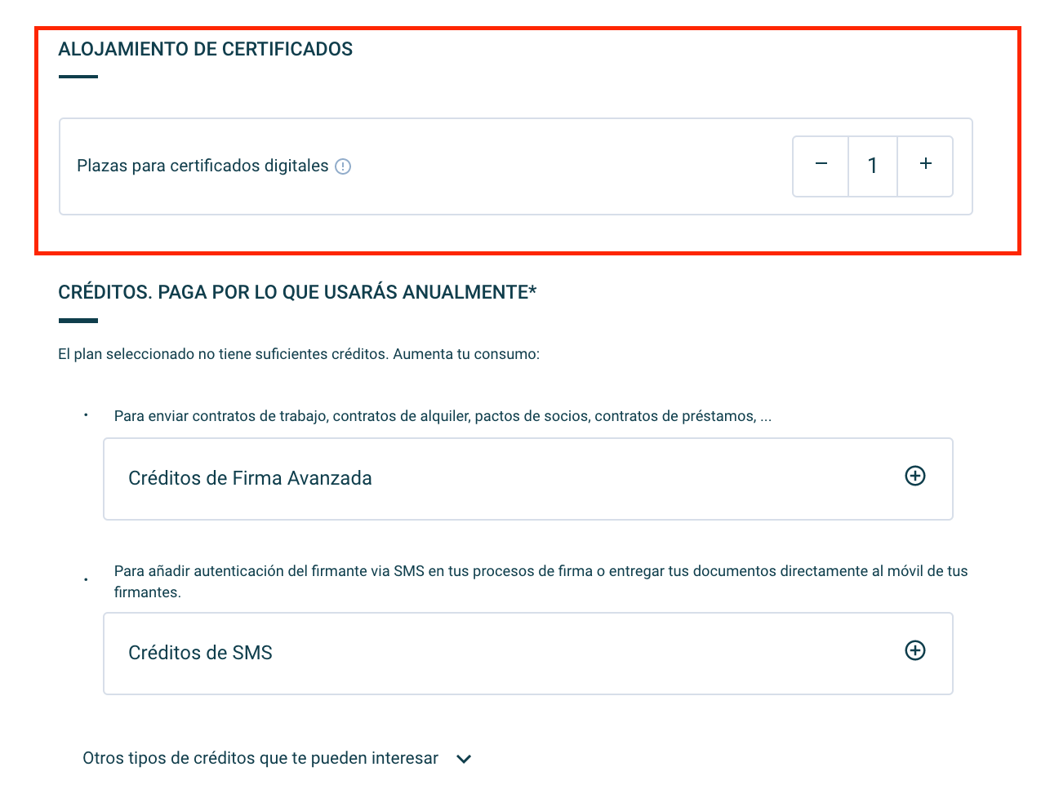Click the bullet before the SMS authentication description
This screenshot has width=1050, height=798.
pos(86,581)
